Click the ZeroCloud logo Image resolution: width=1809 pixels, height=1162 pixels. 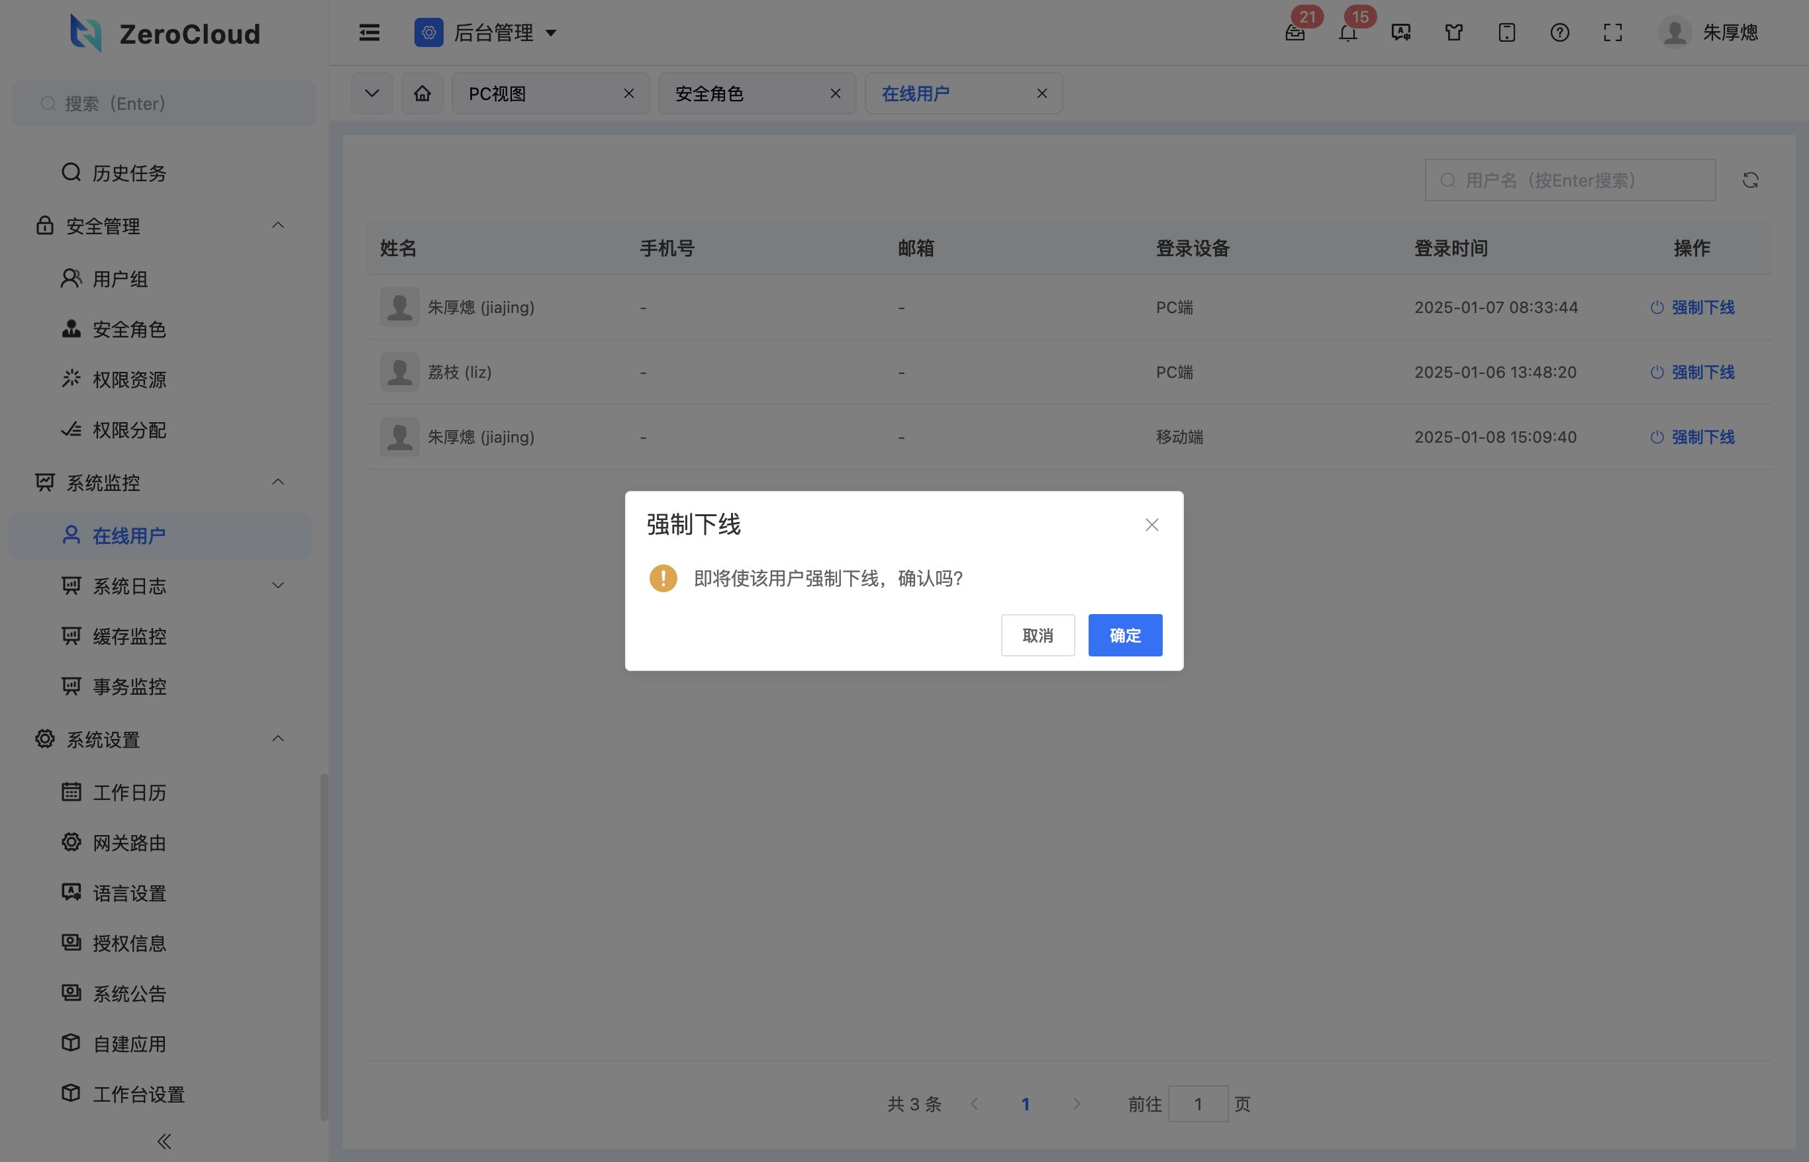pyautogui.click(x=166, y=33)
